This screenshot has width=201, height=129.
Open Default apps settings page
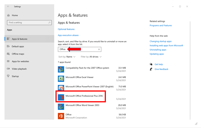click(x=18, y=46)
